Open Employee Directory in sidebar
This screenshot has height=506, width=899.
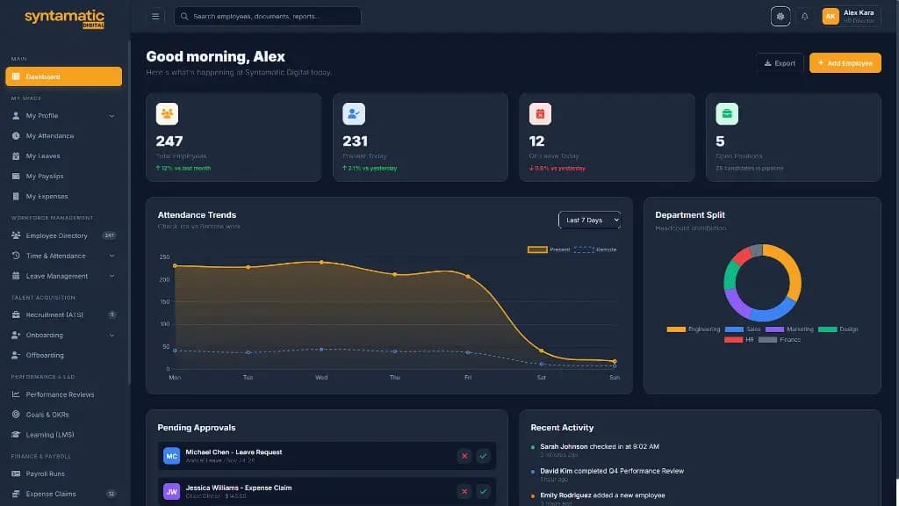[x=63, y=235]
